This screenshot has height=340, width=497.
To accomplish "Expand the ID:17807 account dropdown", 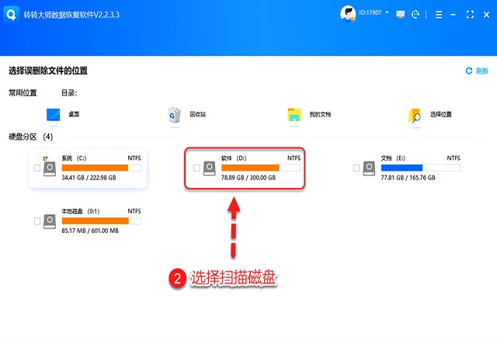I will (387, 12).
